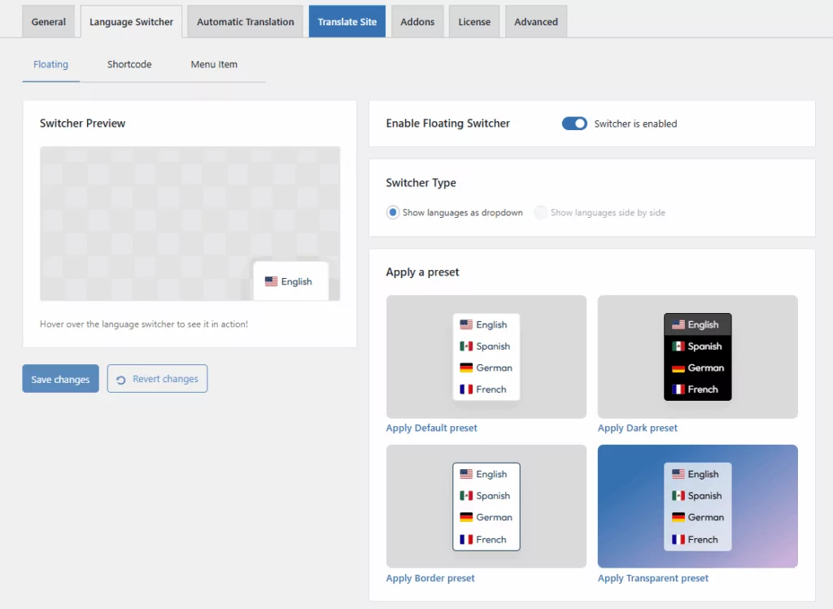This screenshot has width=833, height=609.
Task: Click the Apply Transparent preset link
Action: 652,578
